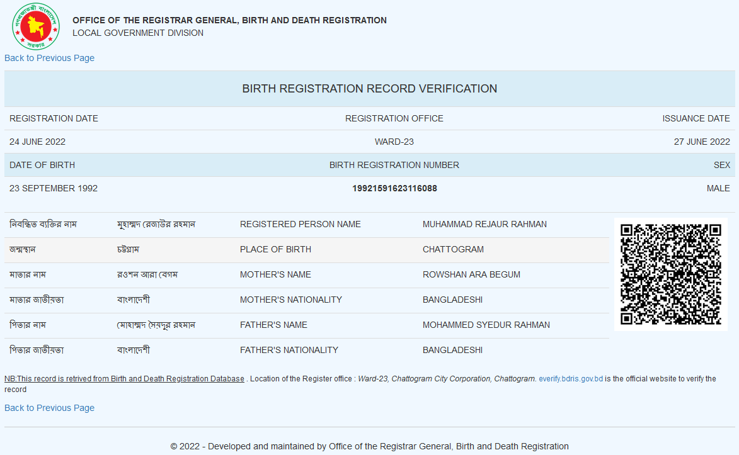Click the Birth Registration Record Verification heading

point(369,89)
